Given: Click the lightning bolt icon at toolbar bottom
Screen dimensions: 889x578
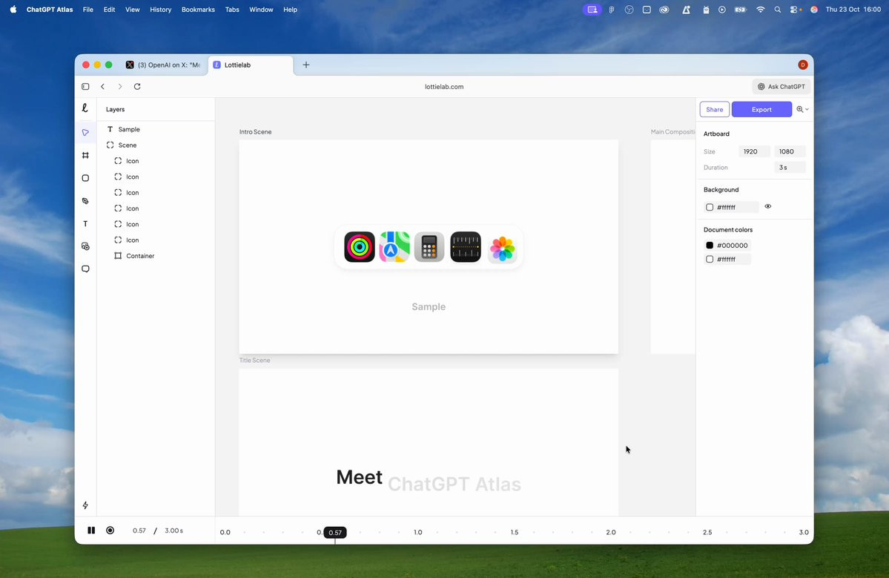Looking at the screenshot, I should [85, 505].
